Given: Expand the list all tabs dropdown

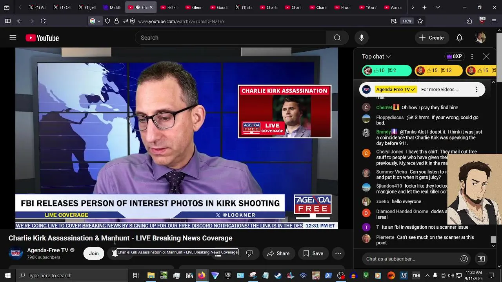Looking at the screenshot, I should pos(438,7).
